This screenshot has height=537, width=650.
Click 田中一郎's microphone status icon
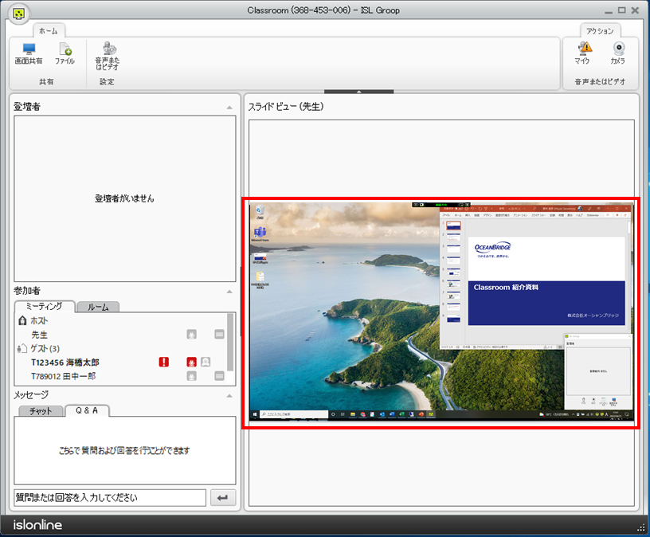pos(191,376)
